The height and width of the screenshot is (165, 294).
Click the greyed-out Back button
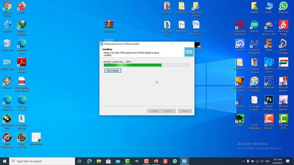click(154, 111)
